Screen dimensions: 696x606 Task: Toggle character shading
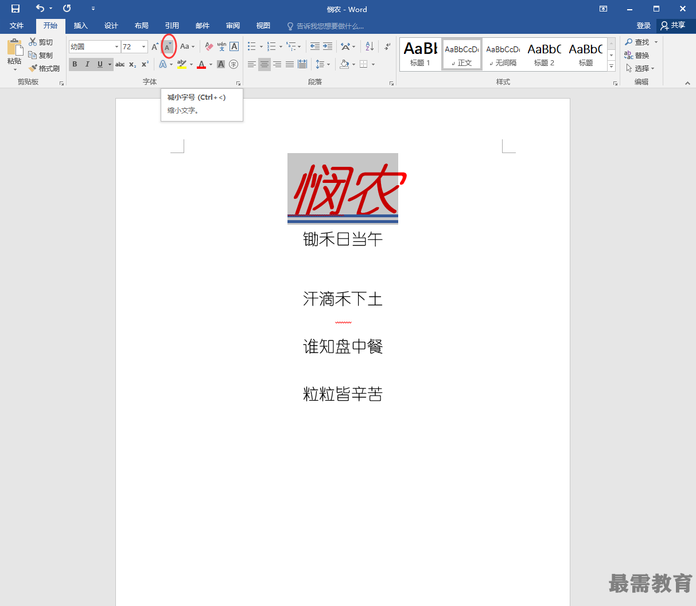click(x=221, y=64)
